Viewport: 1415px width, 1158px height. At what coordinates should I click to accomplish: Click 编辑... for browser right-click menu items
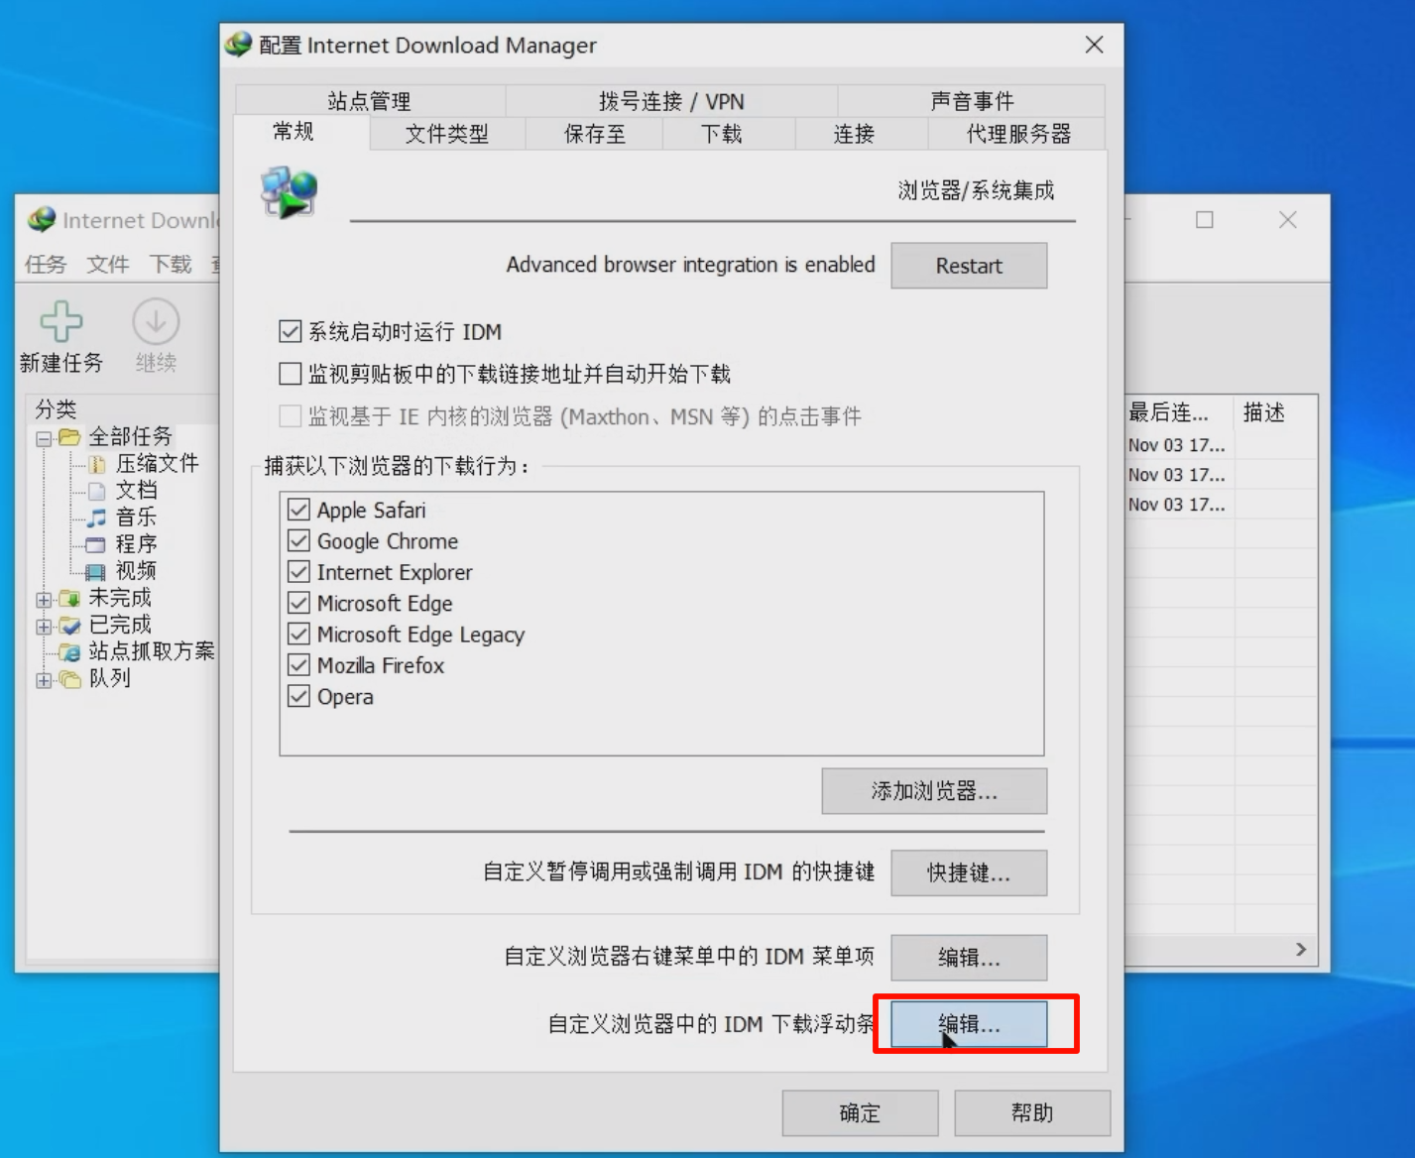(x=969, y=958)
